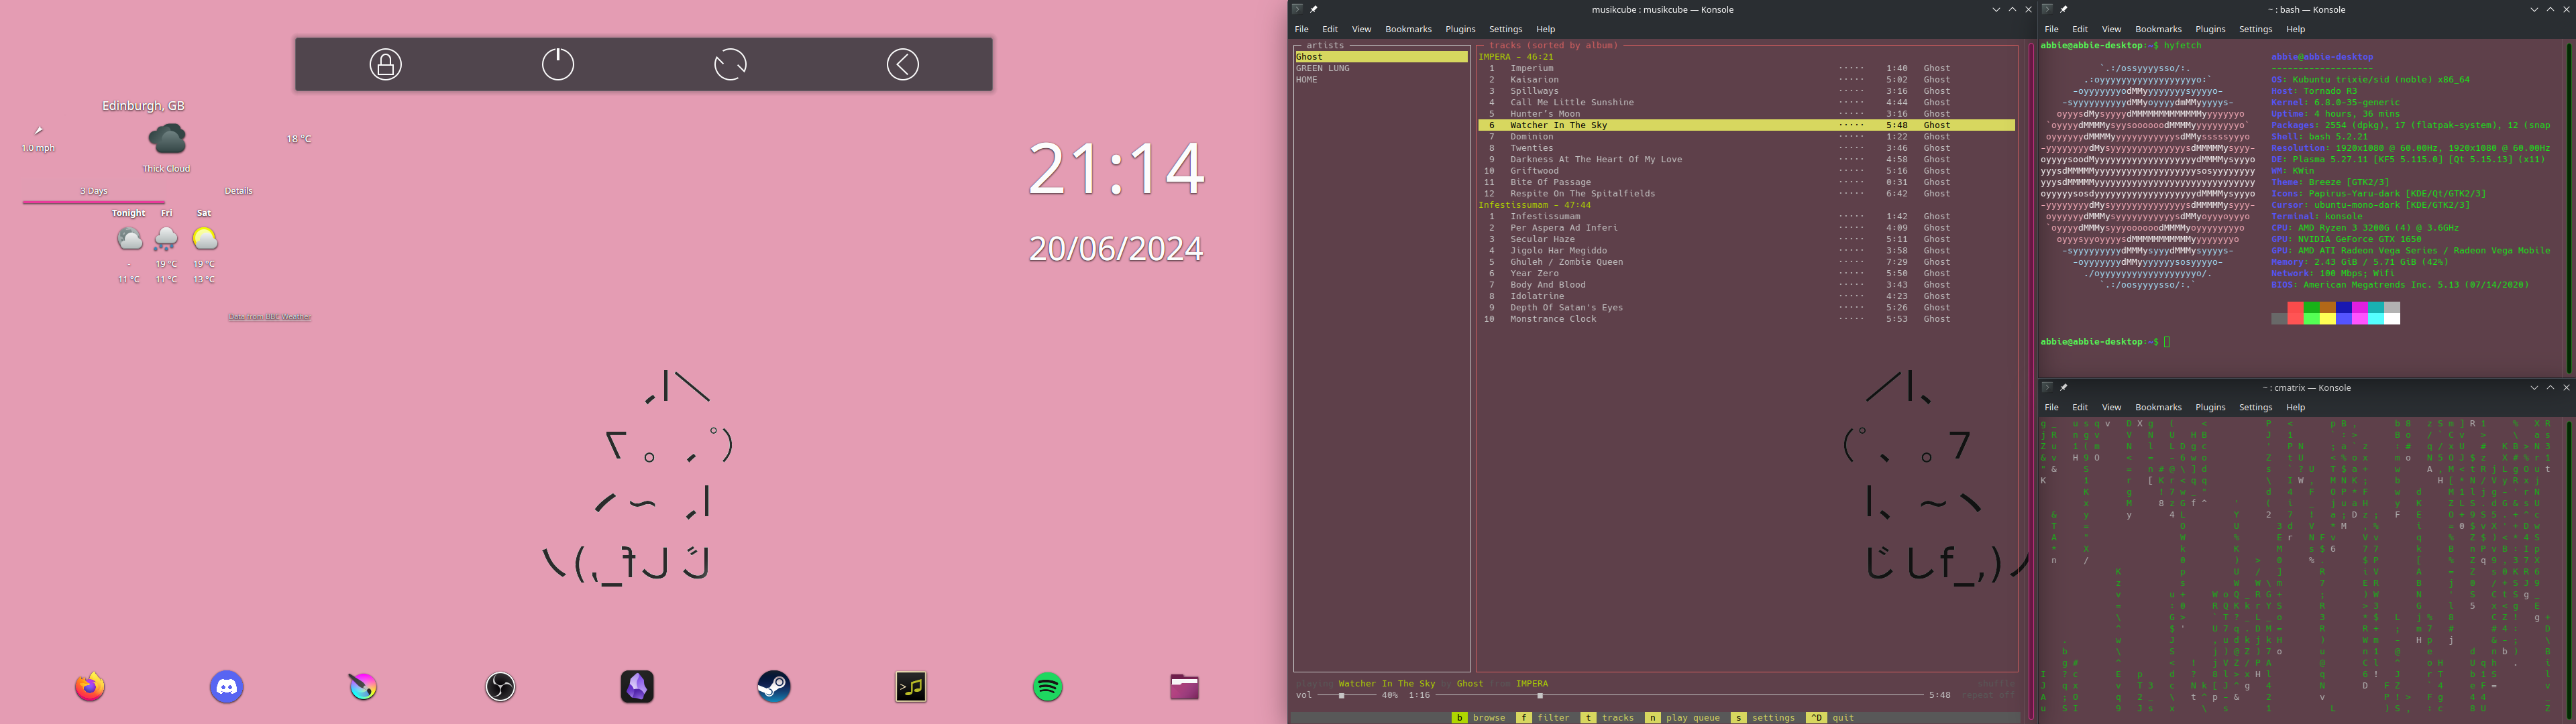Open Firefox from the dock
The width and height of the screenshot is (2576, 724).
(90, 687)
